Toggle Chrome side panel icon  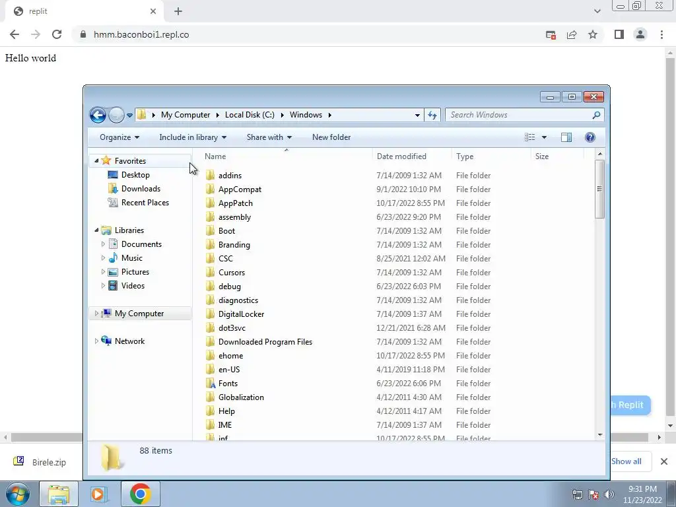click(x=619, y=34)
